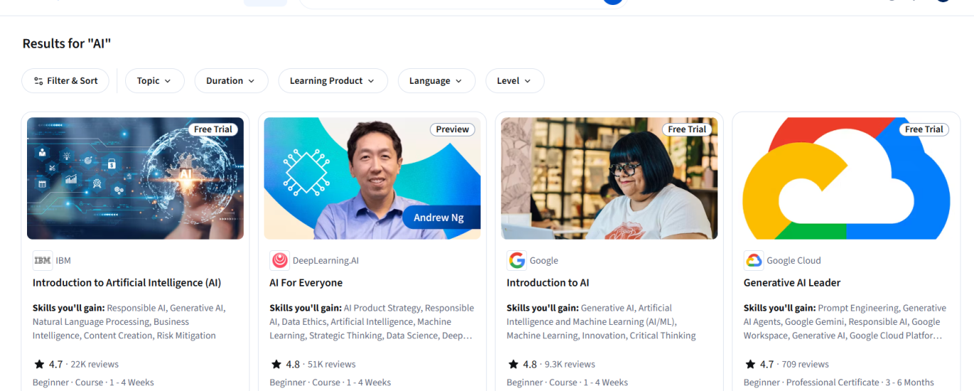The image size is (974, 391).
Task: Click the Google Cloud logo icon
Action: tap(754, 261)
